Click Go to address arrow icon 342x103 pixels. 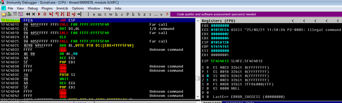pos(79,14)
